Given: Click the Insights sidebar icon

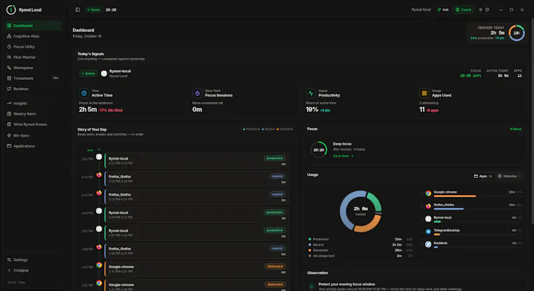Looking at the screenshot, I should [x=9, y=103].
